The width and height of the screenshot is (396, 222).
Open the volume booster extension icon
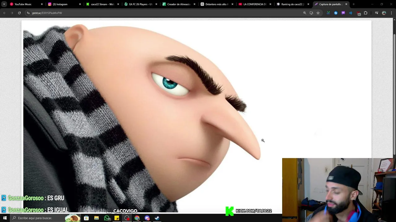point(328,13)
